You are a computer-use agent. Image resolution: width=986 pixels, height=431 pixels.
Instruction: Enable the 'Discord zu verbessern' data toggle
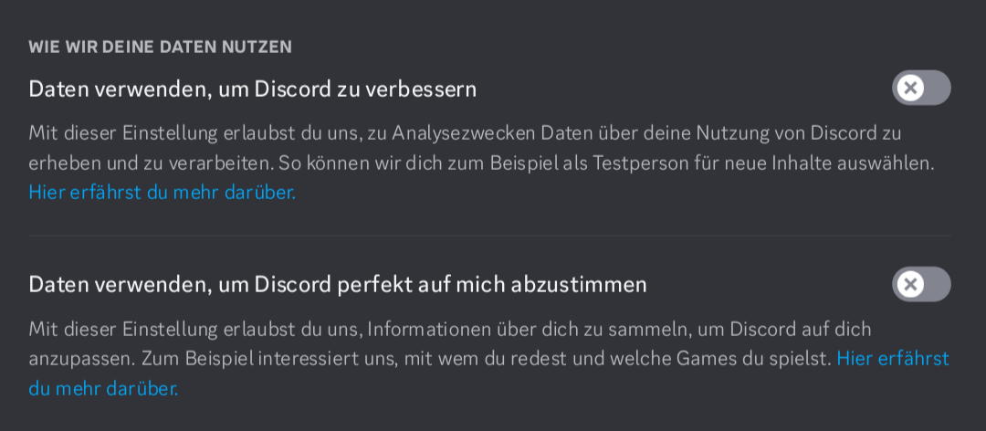920,89
